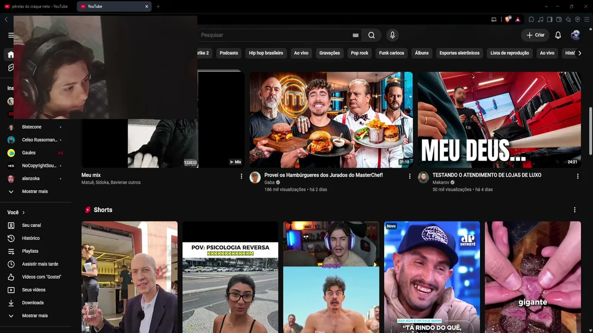Open options for the lojas de luxo video
593x333 pixels.
(x=578, y=176)
